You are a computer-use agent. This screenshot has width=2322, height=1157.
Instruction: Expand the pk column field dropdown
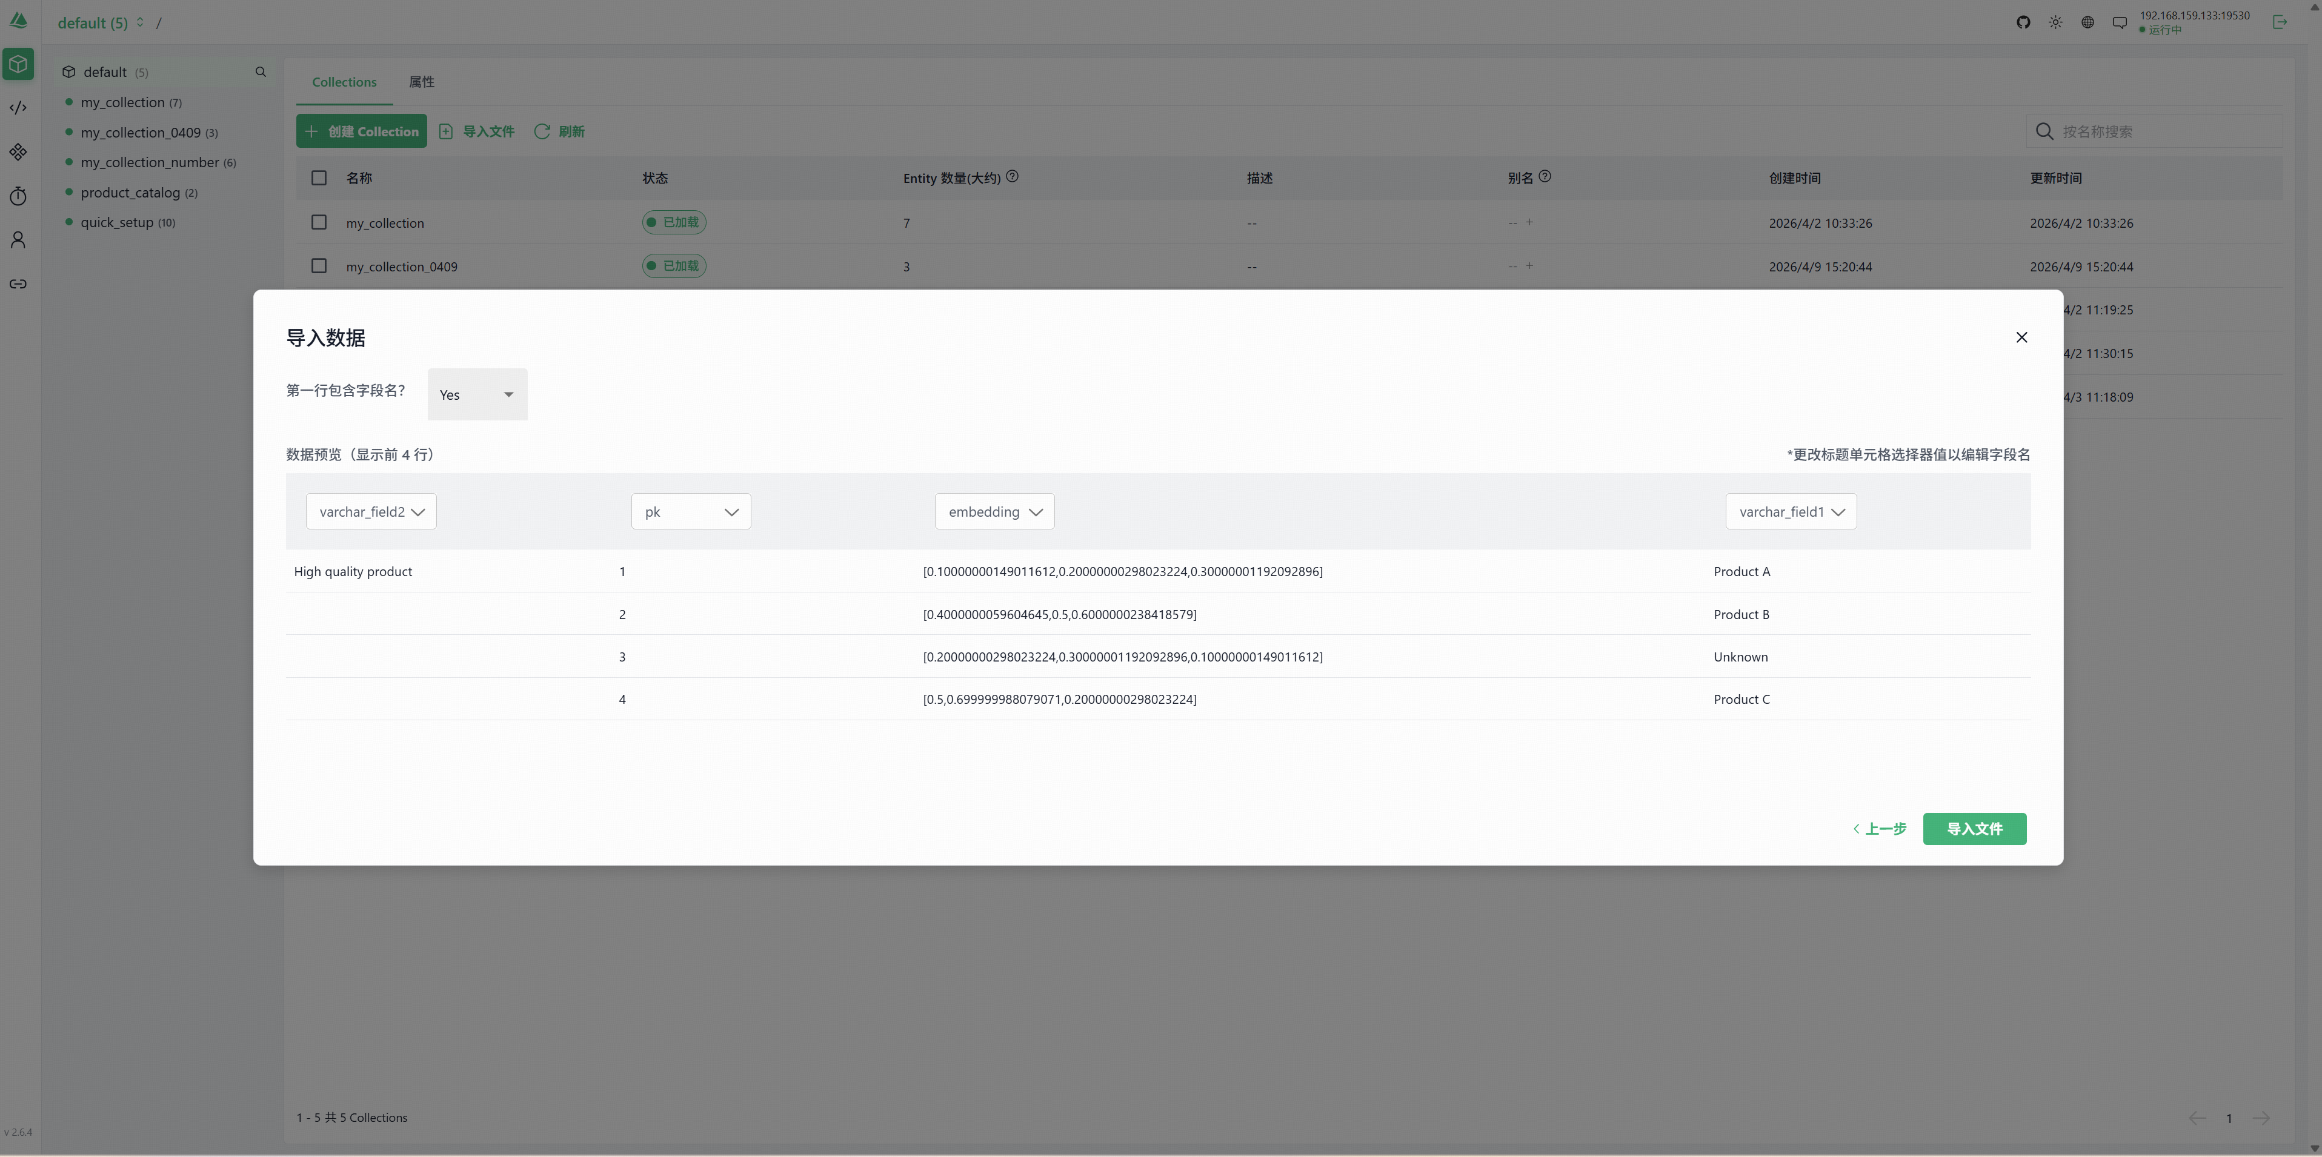click(x=690, y=512)
